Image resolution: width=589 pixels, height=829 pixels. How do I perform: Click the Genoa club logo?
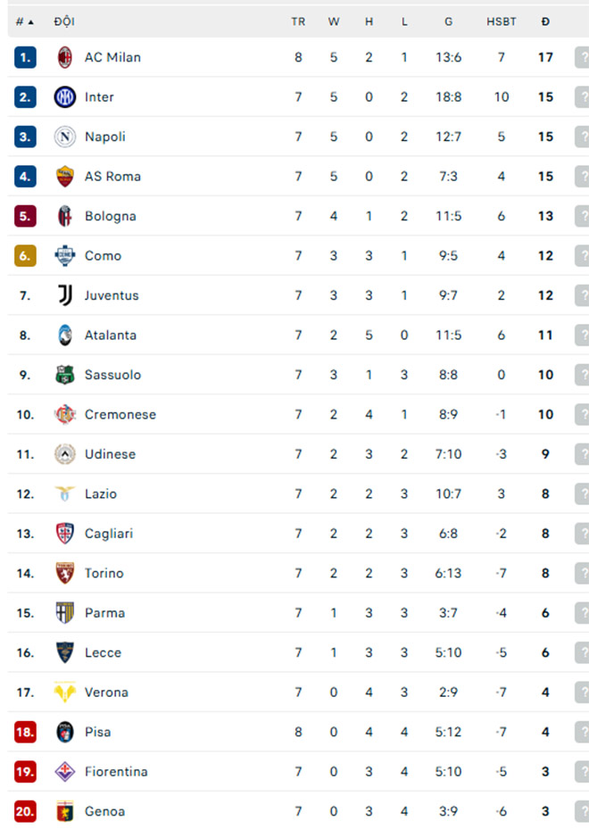coord(64,811)
